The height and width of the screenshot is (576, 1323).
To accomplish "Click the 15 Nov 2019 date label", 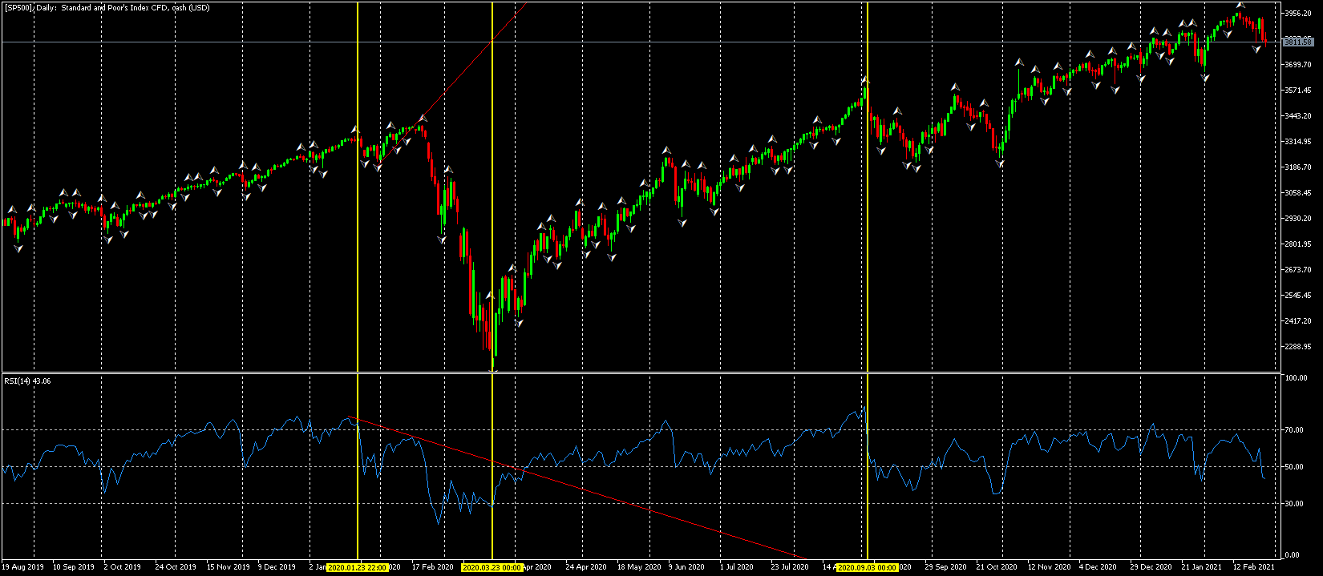I will (228, 567).
